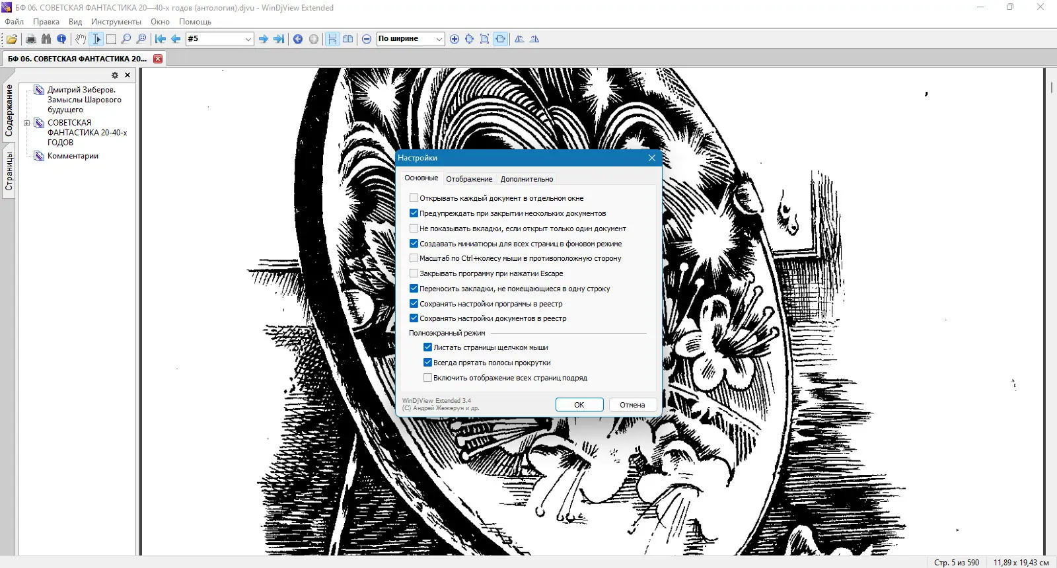Expand the 'СОВЕТСКАЯ ФАНТАСТИКА 20-40-х ГОДОВ' tree node
The height and width of the screenshot is (568, 1057).
click(27, 123)
